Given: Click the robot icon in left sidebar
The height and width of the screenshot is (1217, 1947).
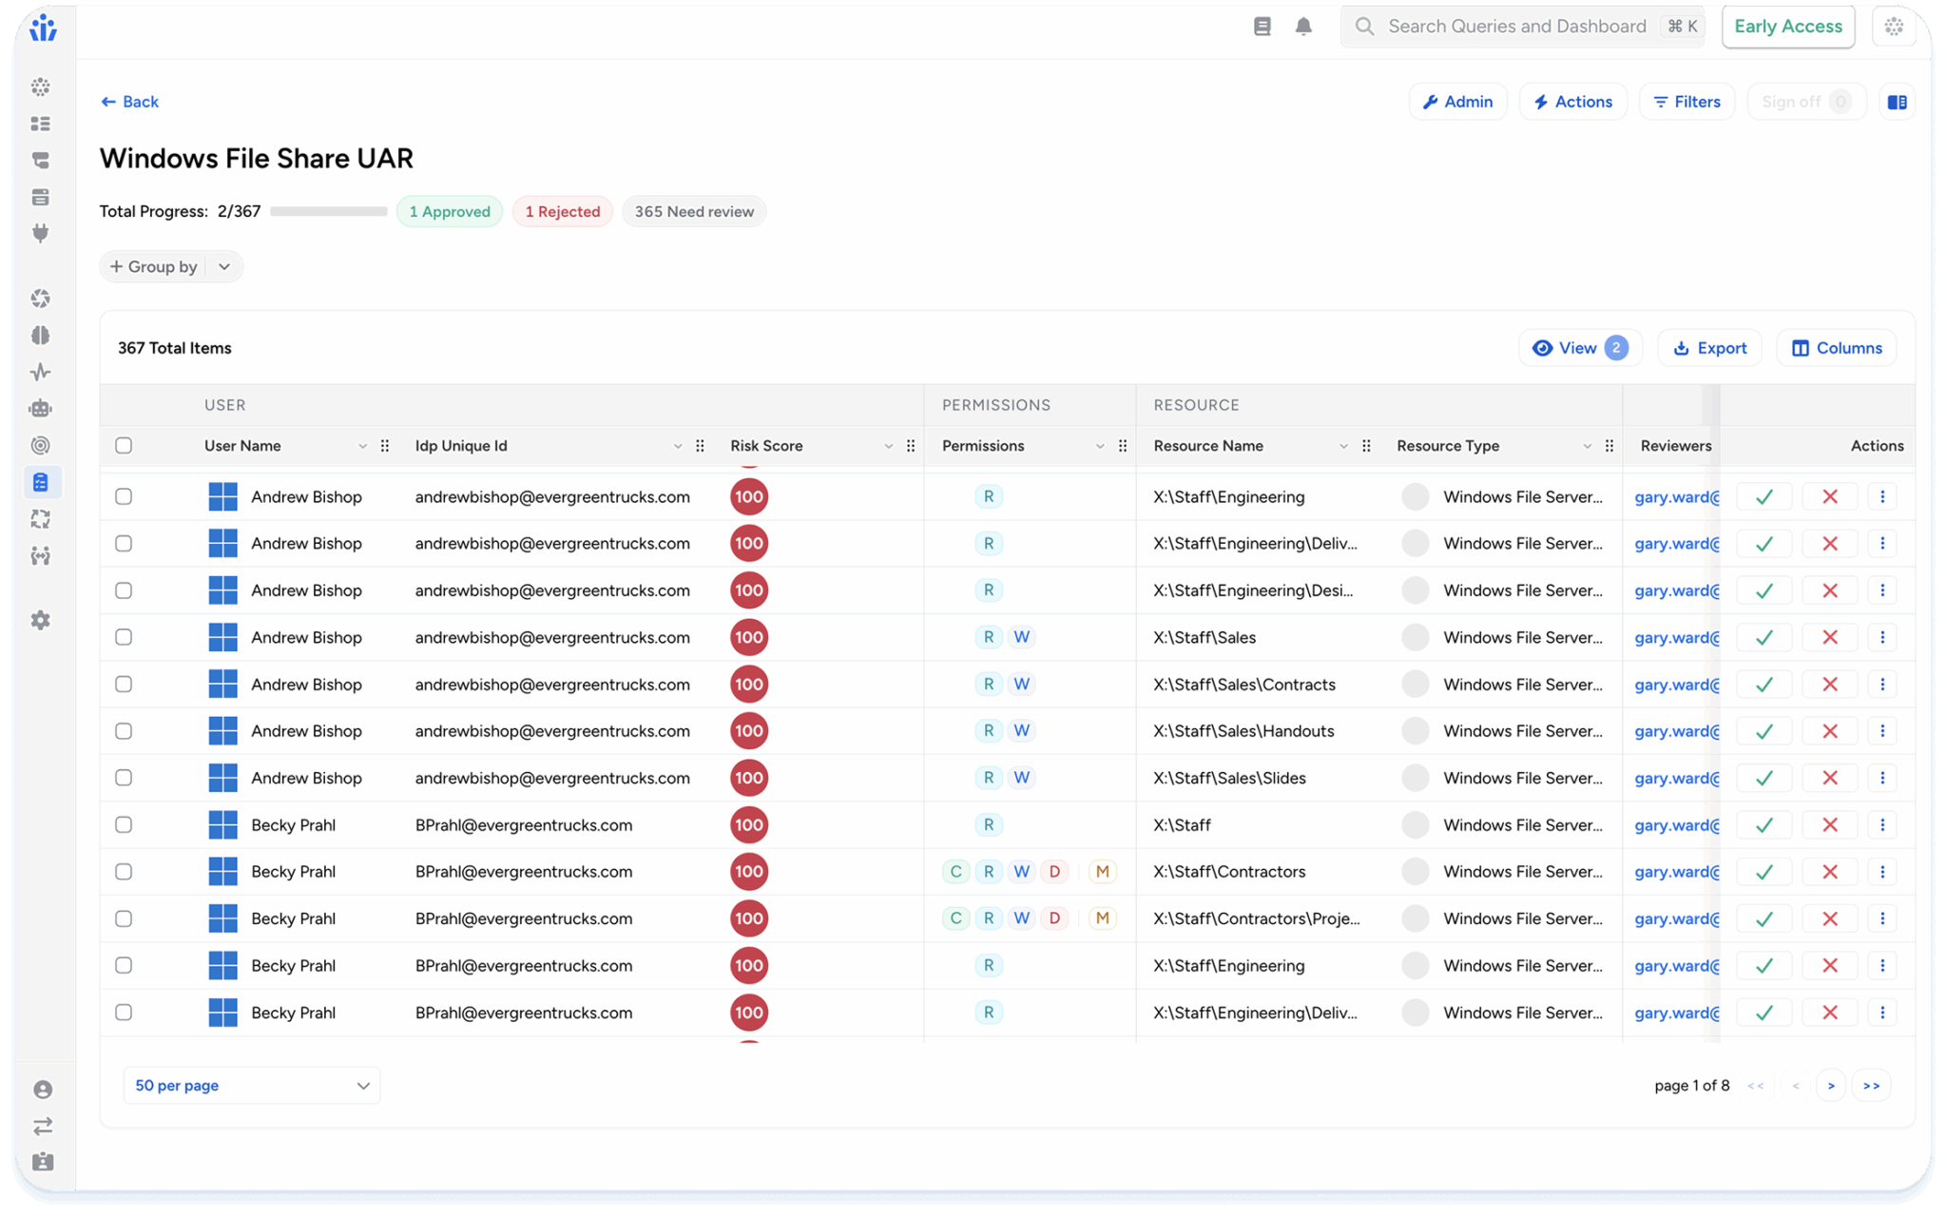Looking at the screenshot, I should tap(40, 409).
